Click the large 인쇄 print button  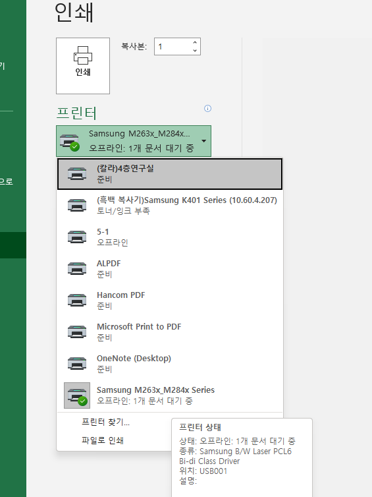click(x=83, y=66)
